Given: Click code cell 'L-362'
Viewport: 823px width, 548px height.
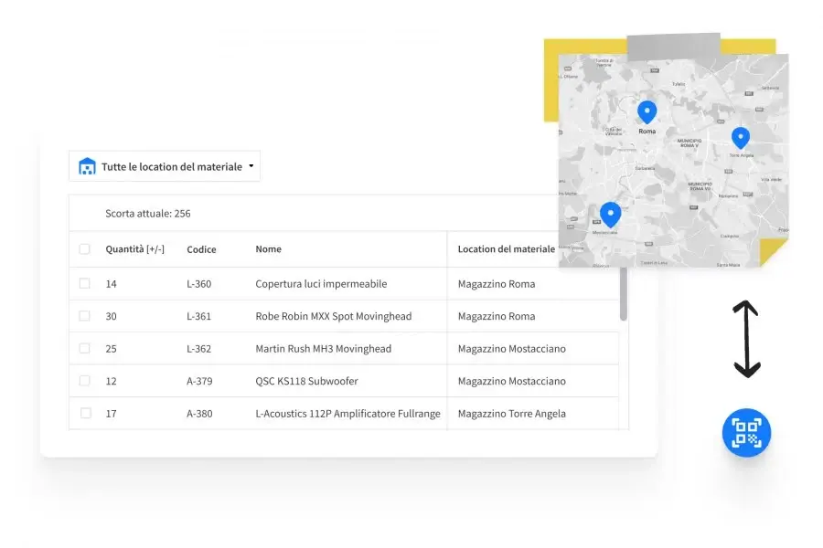Looking at the screenshot, I should [x=199, y=349].
